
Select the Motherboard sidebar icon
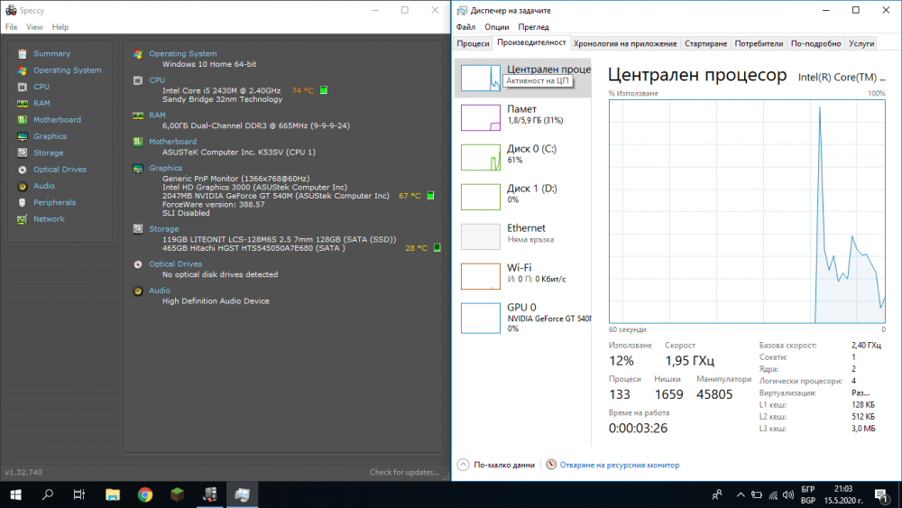click(22, 120)
